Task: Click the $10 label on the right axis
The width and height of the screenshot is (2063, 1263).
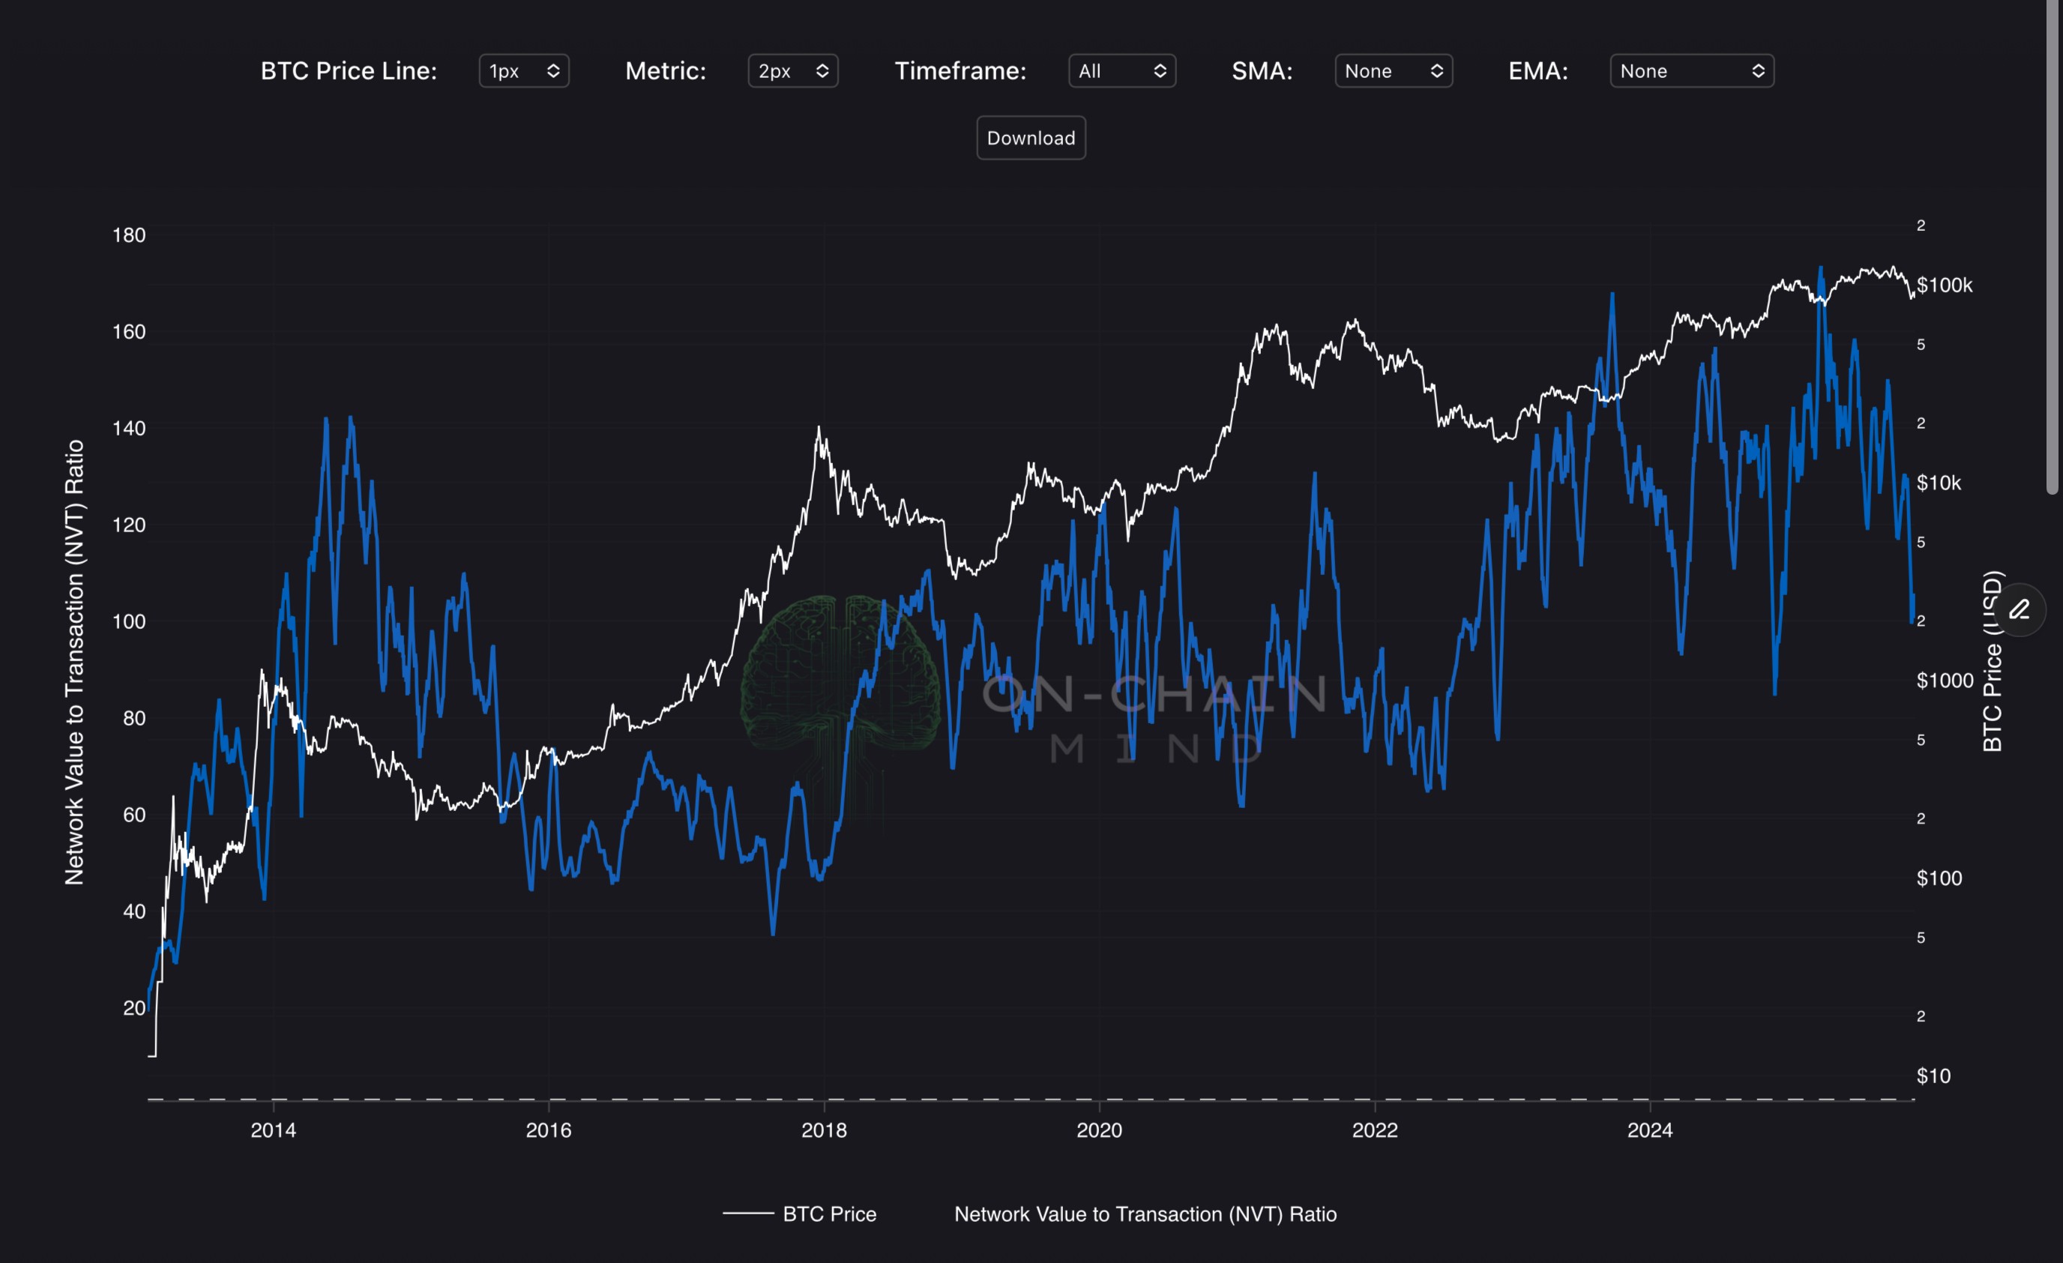Action: 1933,1076
